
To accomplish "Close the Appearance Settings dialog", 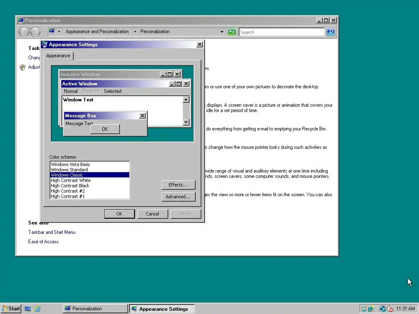I will [x=200, y=45].
